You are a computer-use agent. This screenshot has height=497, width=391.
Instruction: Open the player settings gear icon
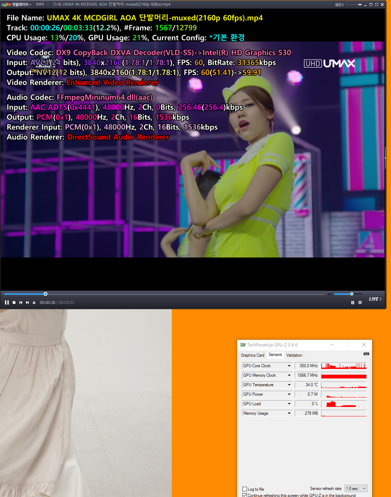pyautogui.click(x=360, y=302)
